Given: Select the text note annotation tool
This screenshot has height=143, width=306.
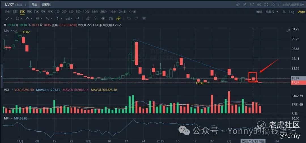Looking at the screenshot, I should coord(68,18).
